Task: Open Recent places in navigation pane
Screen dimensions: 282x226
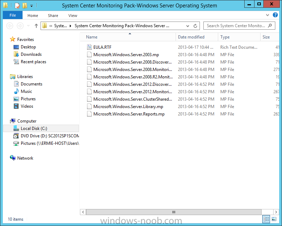Action: tap(30, 62)
